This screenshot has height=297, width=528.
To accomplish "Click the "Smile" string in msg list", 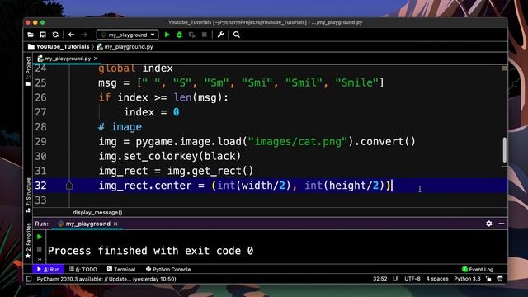I will tap(357, 82).
